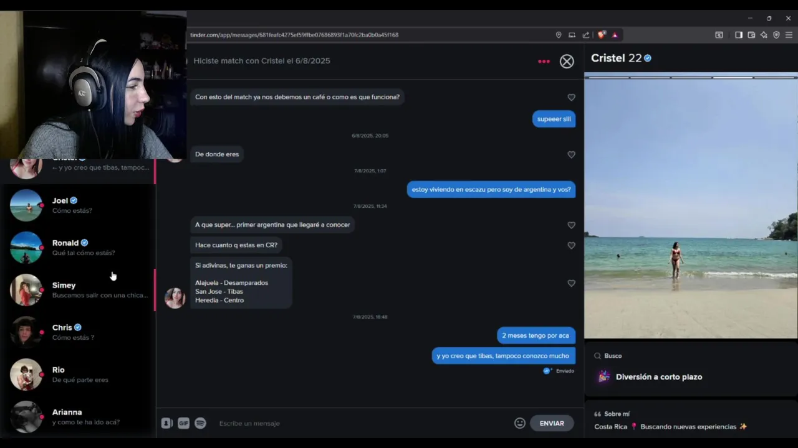Viewport: 798px width, 448px height.
Task: Click Ronald's profile avatar
Action: tap(26, 248)
